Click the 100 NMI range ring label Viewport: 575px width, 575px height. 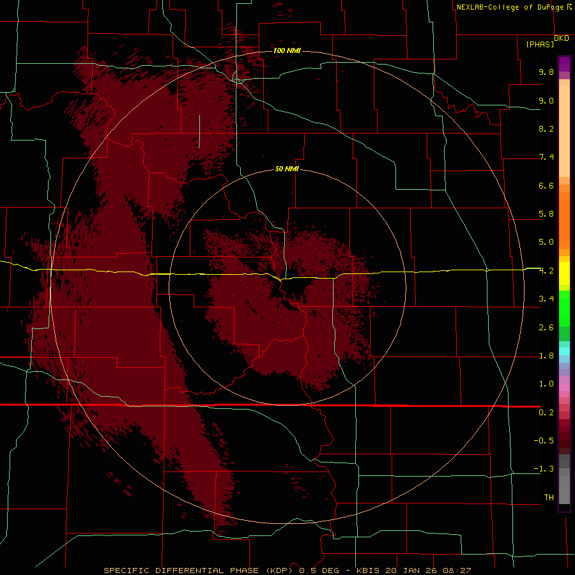(x=287, y=50)
